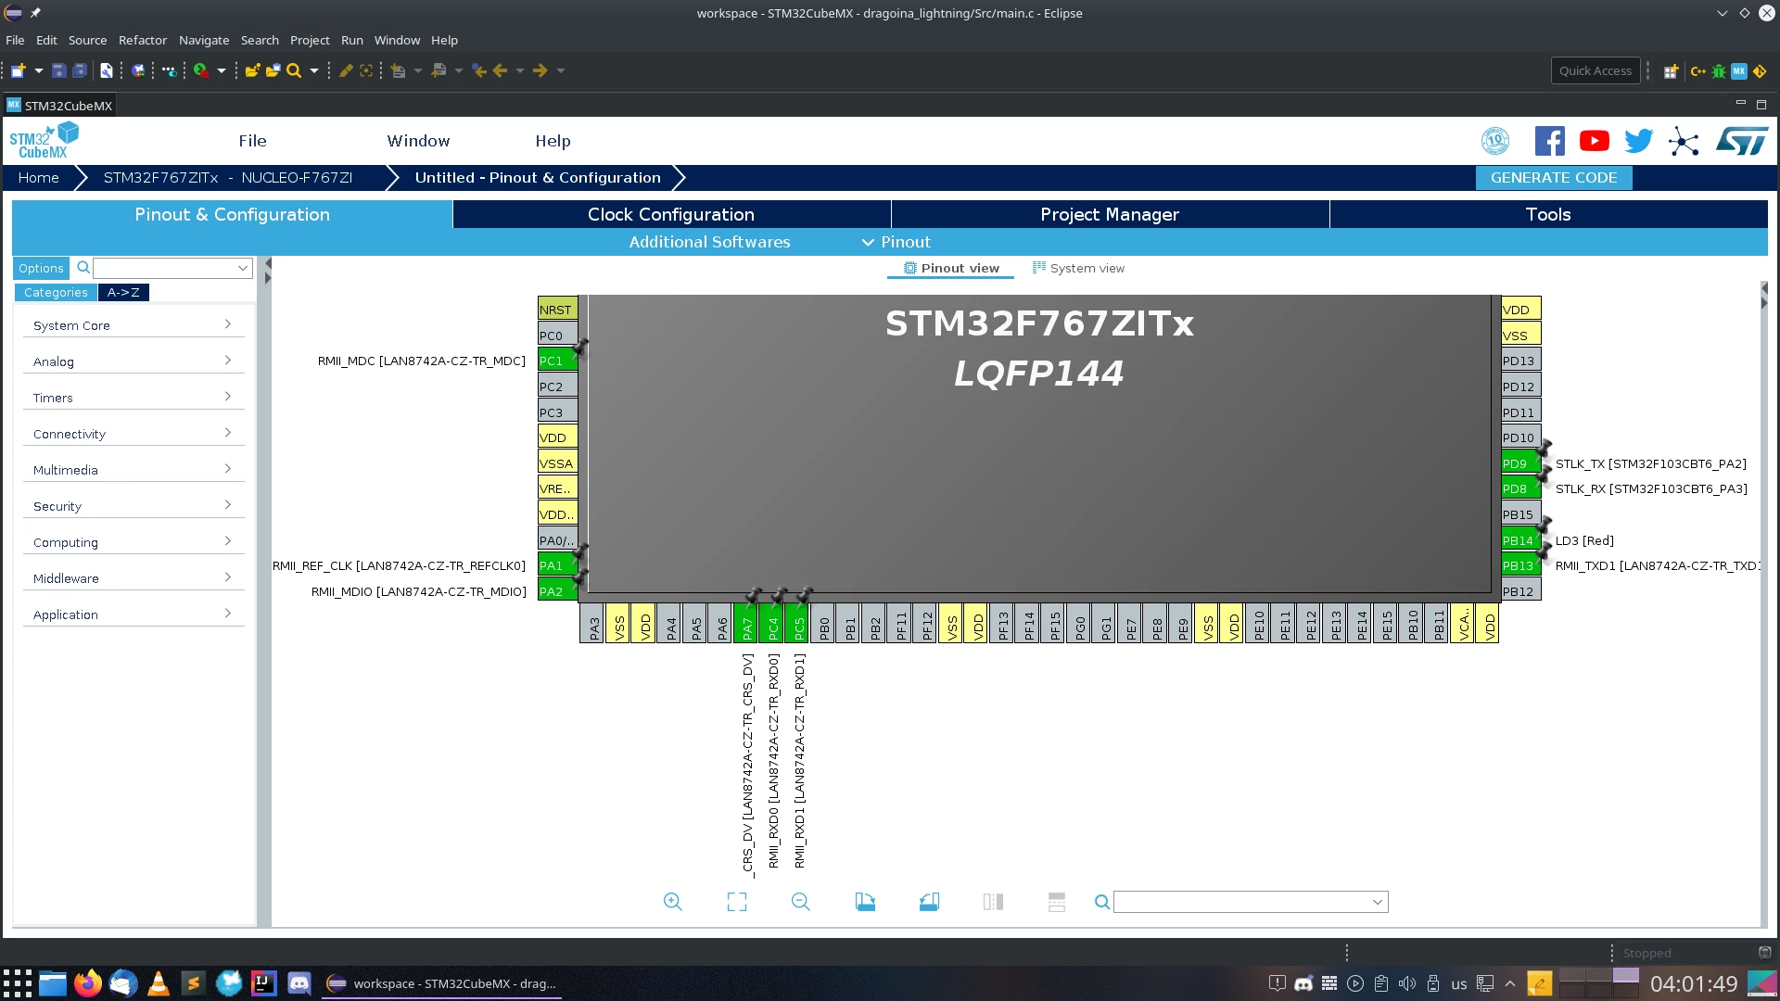Click the back navigation arrow in toolbar

click(501, 70)
